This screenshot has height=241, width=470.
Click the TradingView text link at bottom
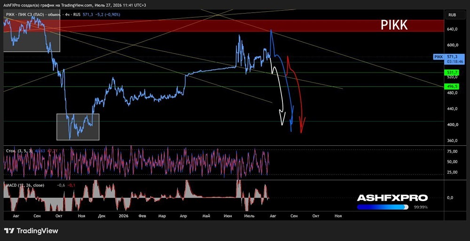point(37,231)
